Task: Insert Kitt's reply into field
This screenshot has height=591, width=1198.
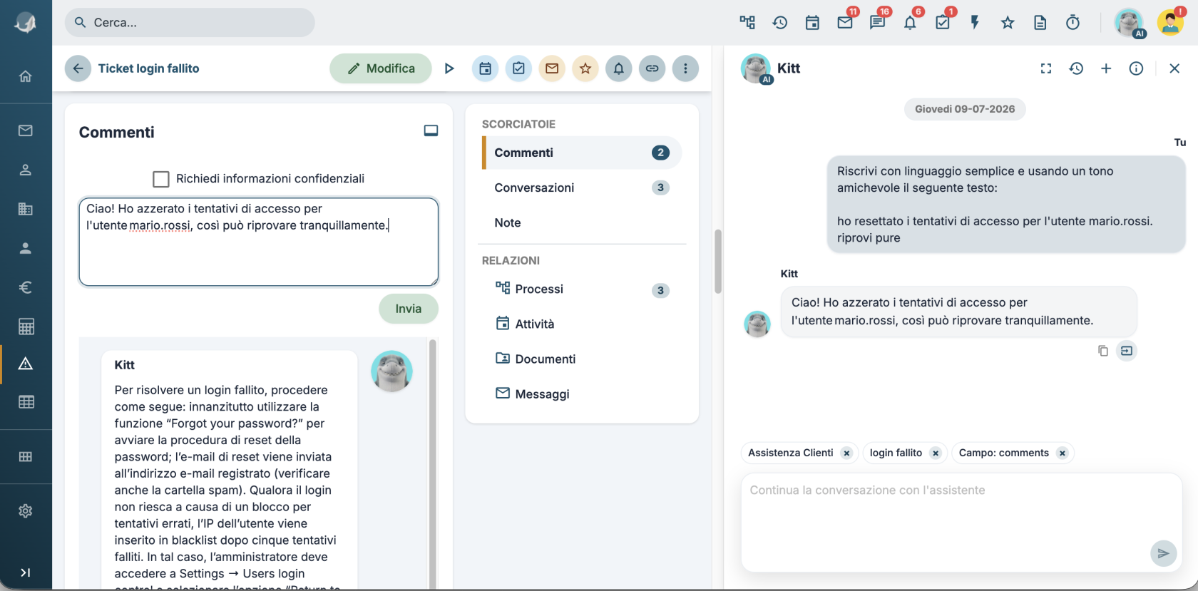Action: pyautogui.click(x=1127, y=351)
